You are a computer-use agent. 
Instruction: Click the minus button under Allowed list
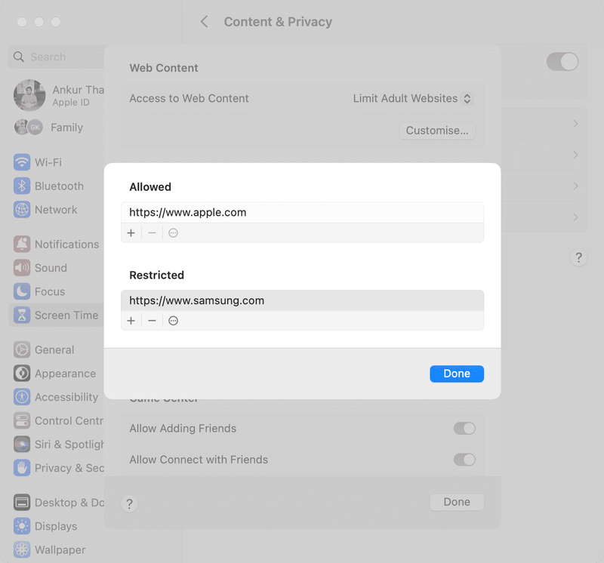[x=153, y=233]
